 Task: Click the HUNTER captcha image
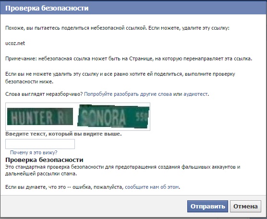40,116
